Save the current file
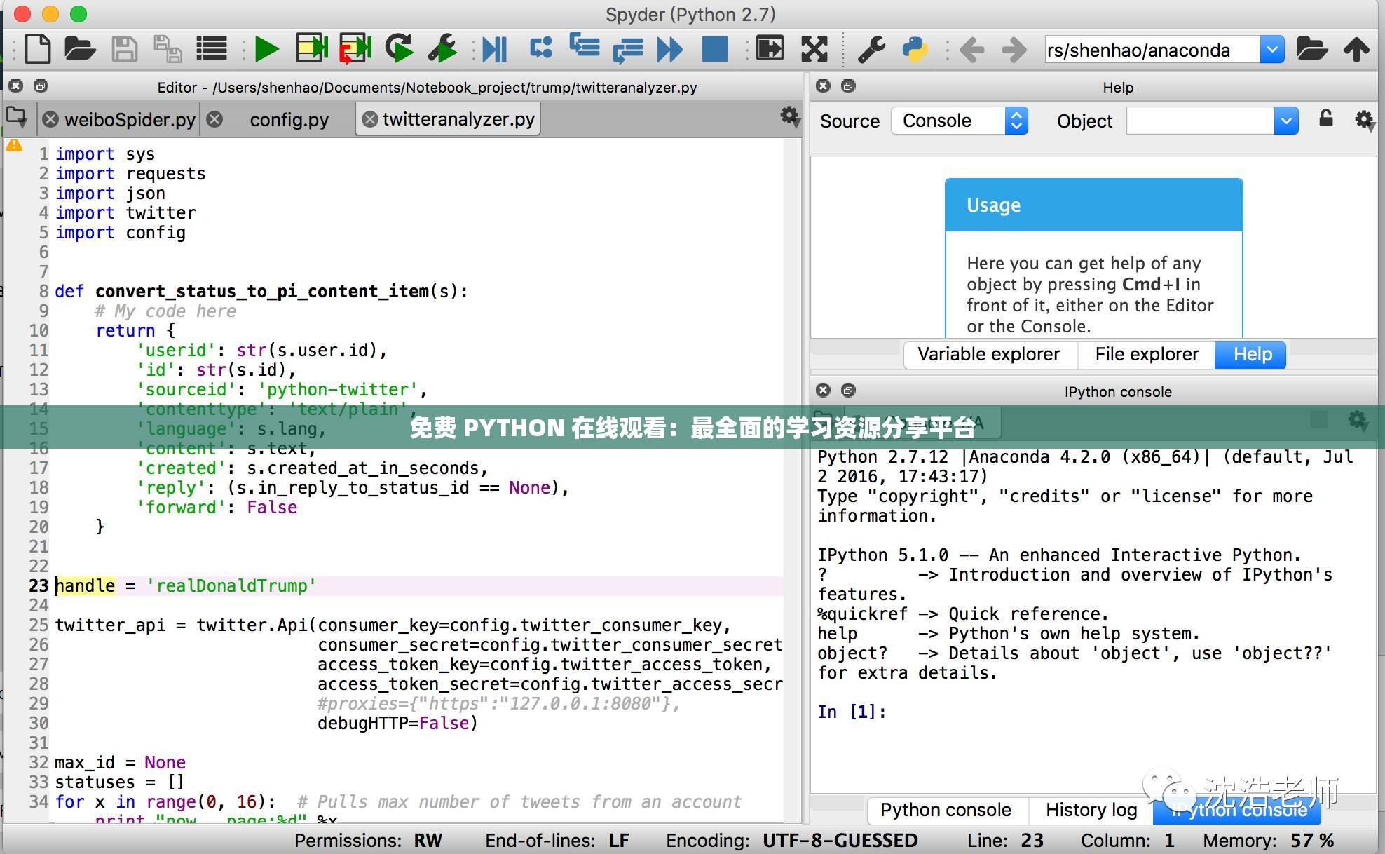Screen dimensions: 1385x854 click(125, 49)
